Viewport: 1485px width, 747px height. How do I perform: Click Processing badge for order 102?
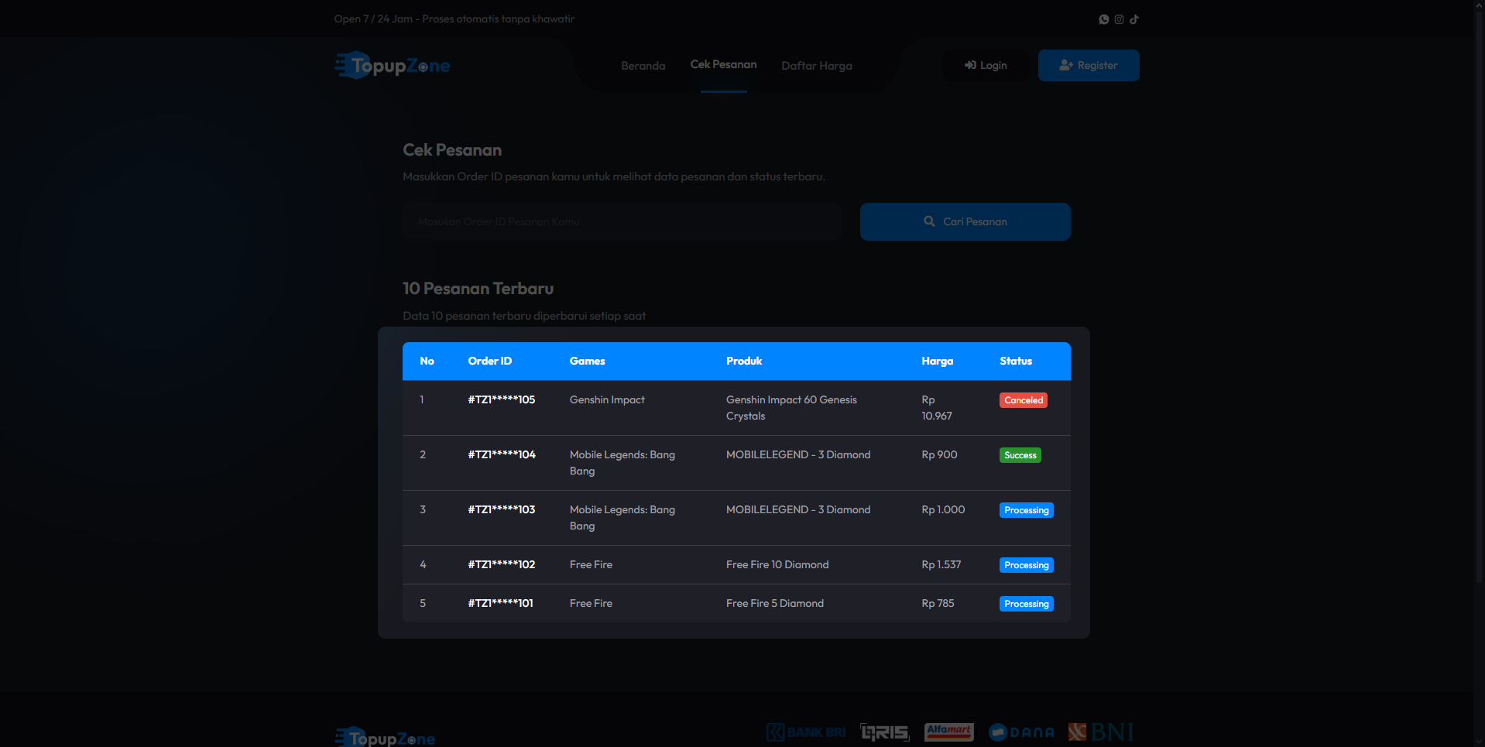click(x=1027, y=565)
